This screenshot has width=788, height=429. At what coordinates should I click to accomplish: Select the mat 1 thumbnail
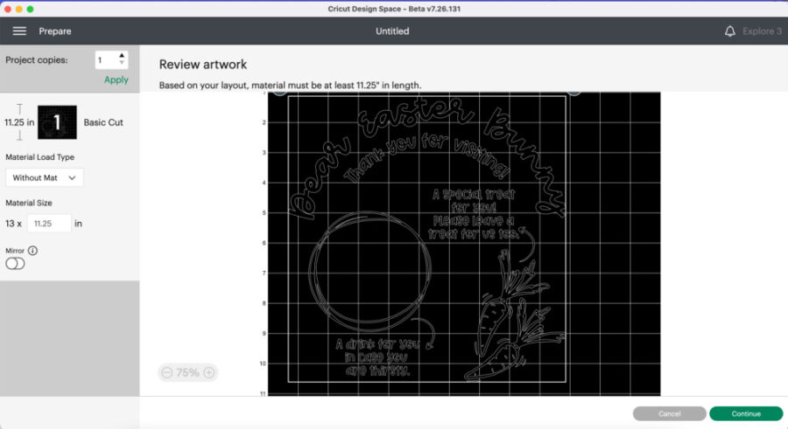(x=57, y=122)
